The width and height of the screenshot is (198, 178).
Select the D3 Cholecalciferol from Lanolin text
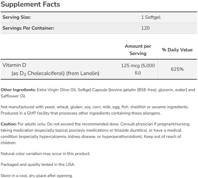55,73
